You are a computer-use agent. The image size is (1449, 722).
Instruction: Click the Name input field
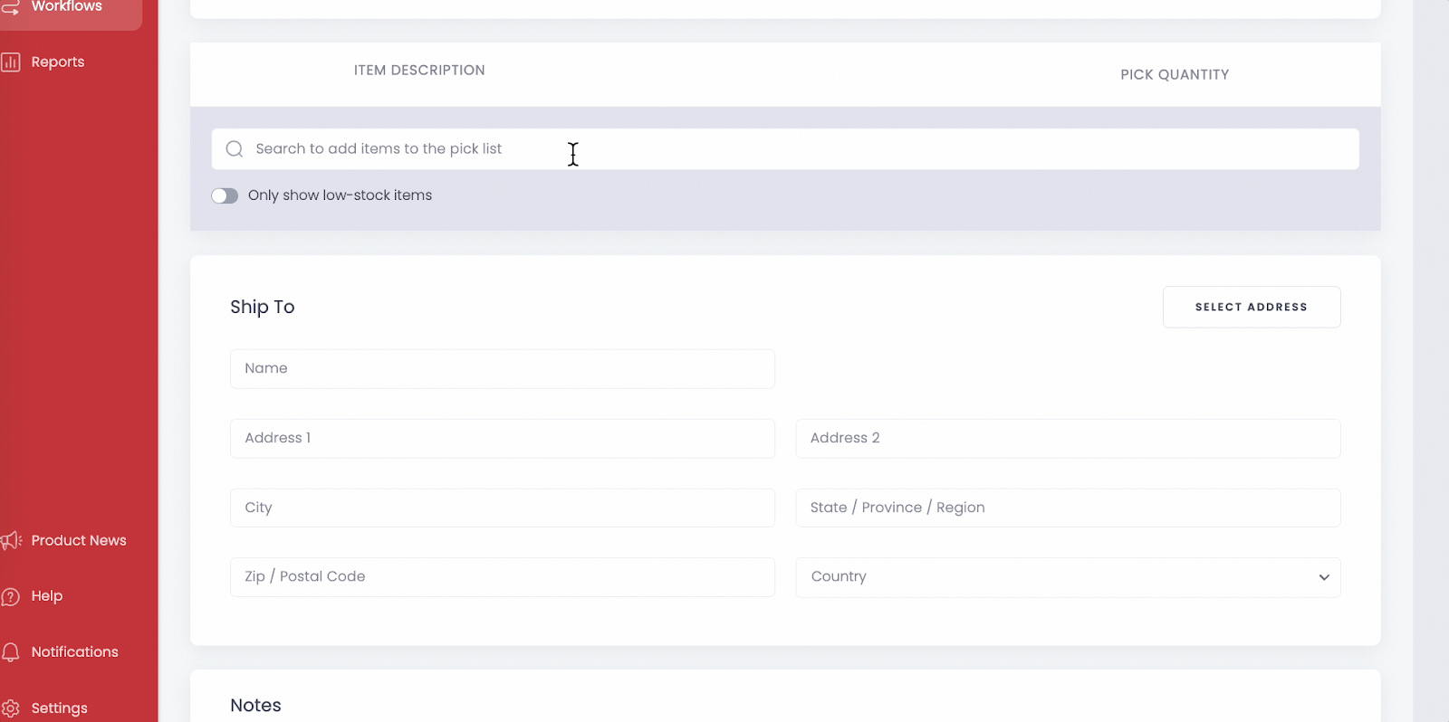coord(503,369)
